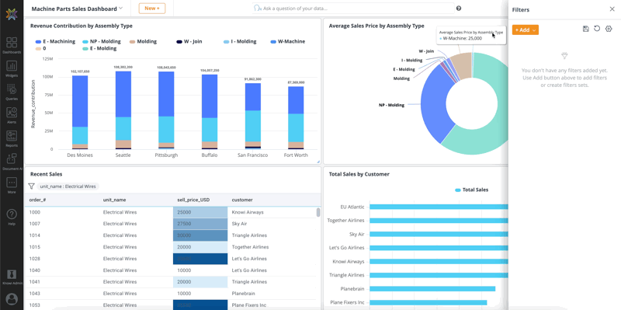
Task: Click the Sky Air sales bar
Action: pyautogui.click(x=439, y=235)
